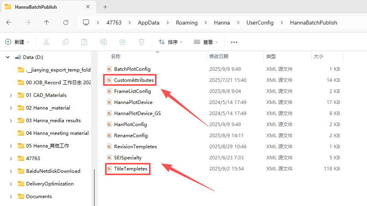Open the 查看 (View) dropdown menu
Screen dimensions: 367x206
(x=206, y=42)
